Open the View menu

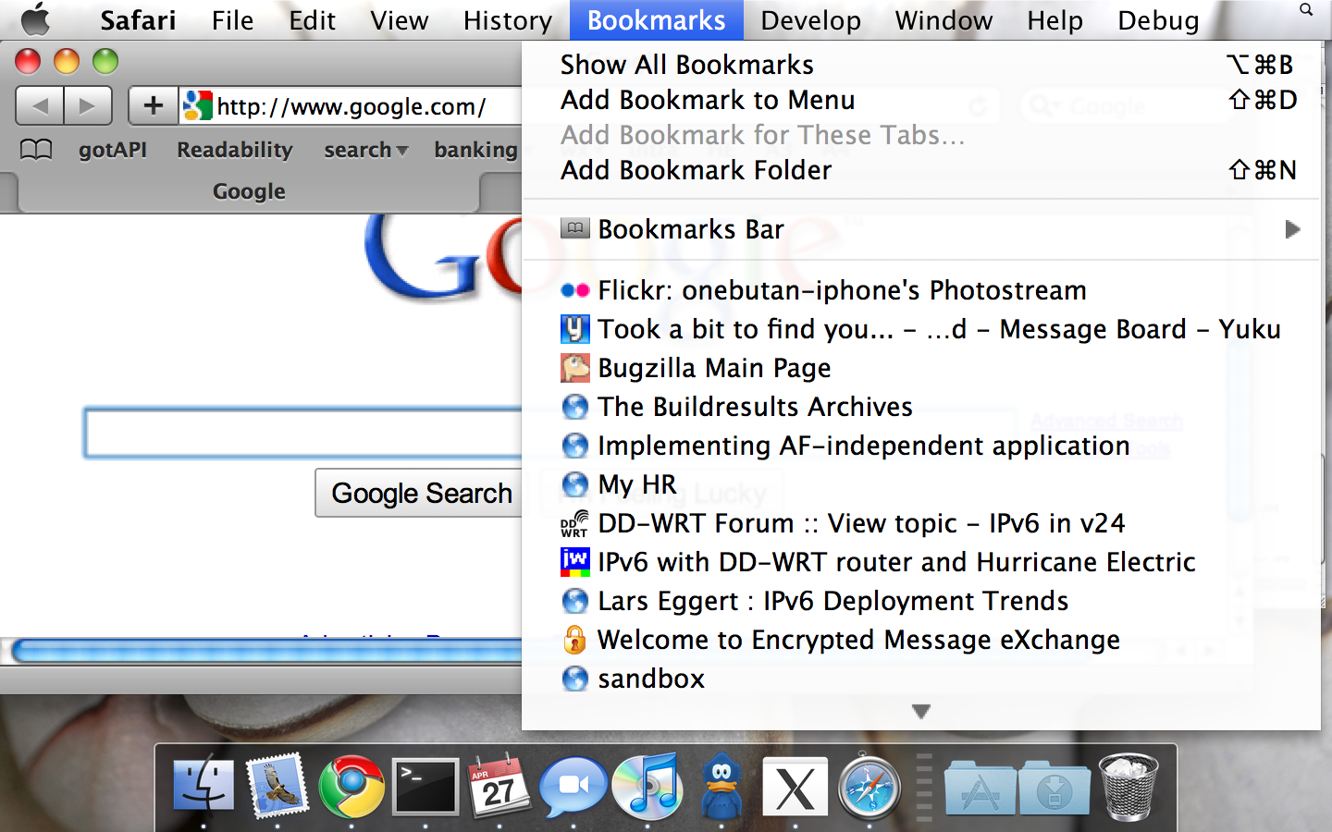click(x=400, y=20)
